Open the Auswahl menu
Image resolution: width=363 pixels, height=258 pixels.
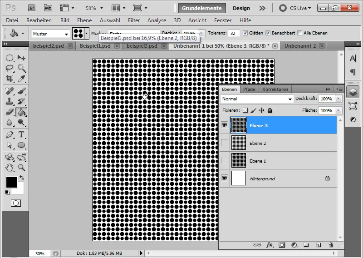110,20
